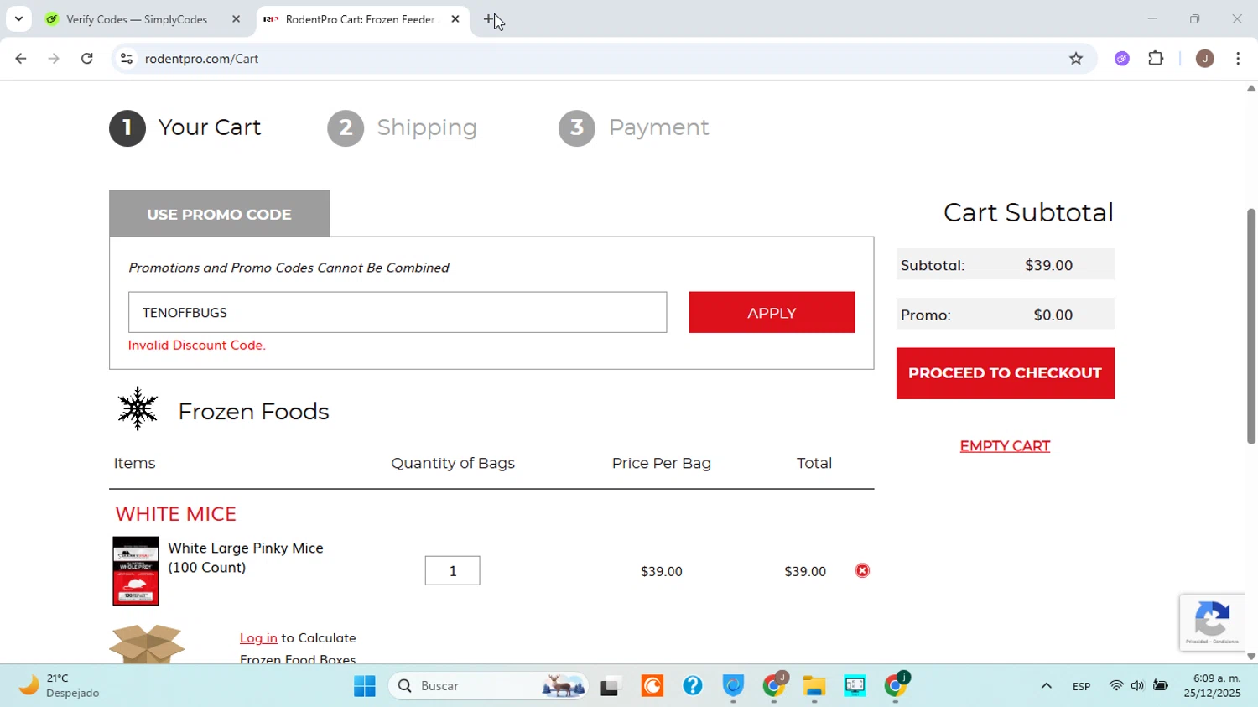Screen dimensions: 1258x707
Task: Click the browser back arrow
Action: click(21, 59)
